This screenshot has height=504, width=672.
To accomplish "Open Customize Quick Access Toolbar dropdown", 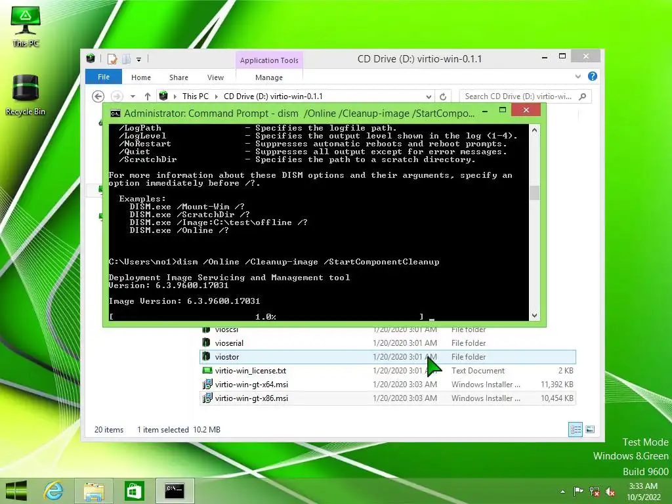I will pyautogui.click(x=139, y=60).
